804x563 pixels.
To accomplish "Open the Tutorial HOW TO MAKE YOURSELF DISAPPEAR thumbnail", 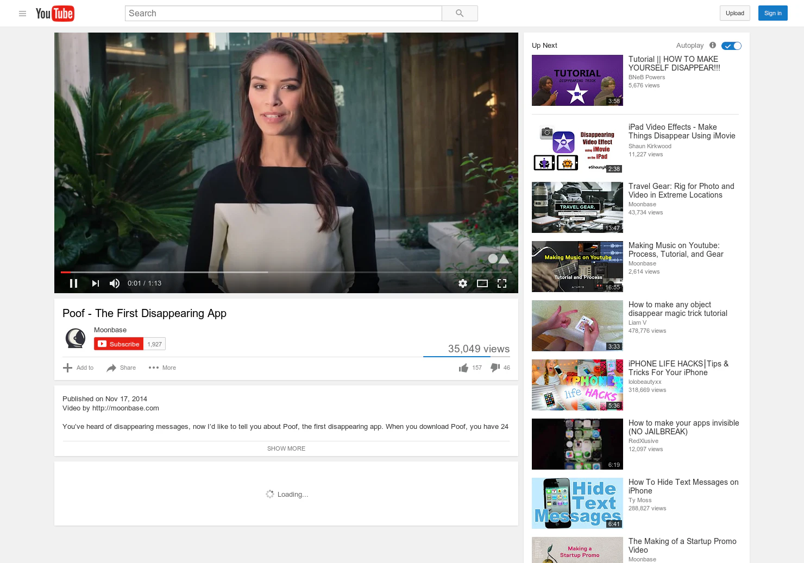I will click(577, 80).
